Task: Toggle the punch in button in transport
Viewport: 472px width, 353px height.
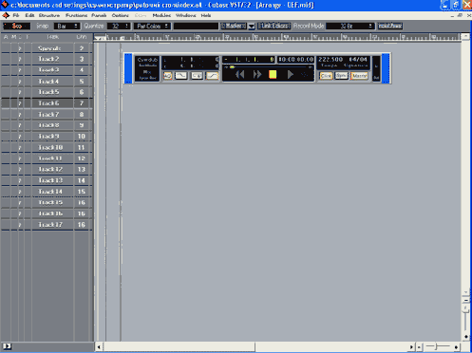Action: point(197,76)
